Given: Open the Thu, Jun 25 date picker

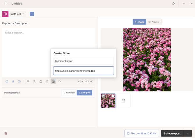Looking at the screenshot, I should pyautogui.click(x=141, y=133).
